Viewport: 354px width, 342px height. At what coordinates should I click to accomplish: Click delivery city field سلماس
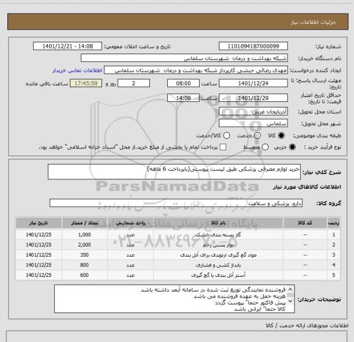(x=253, y=123)
